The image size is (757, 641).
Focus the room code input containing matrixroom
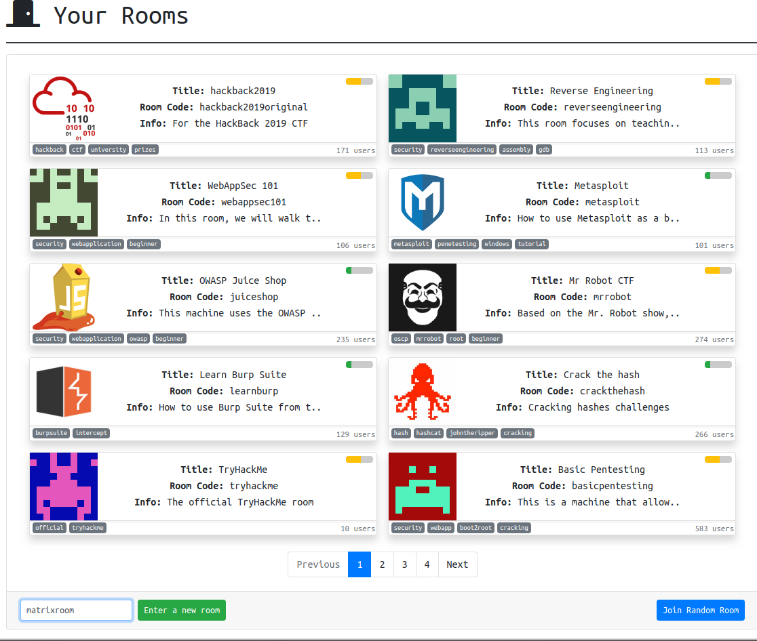point(76,610)
